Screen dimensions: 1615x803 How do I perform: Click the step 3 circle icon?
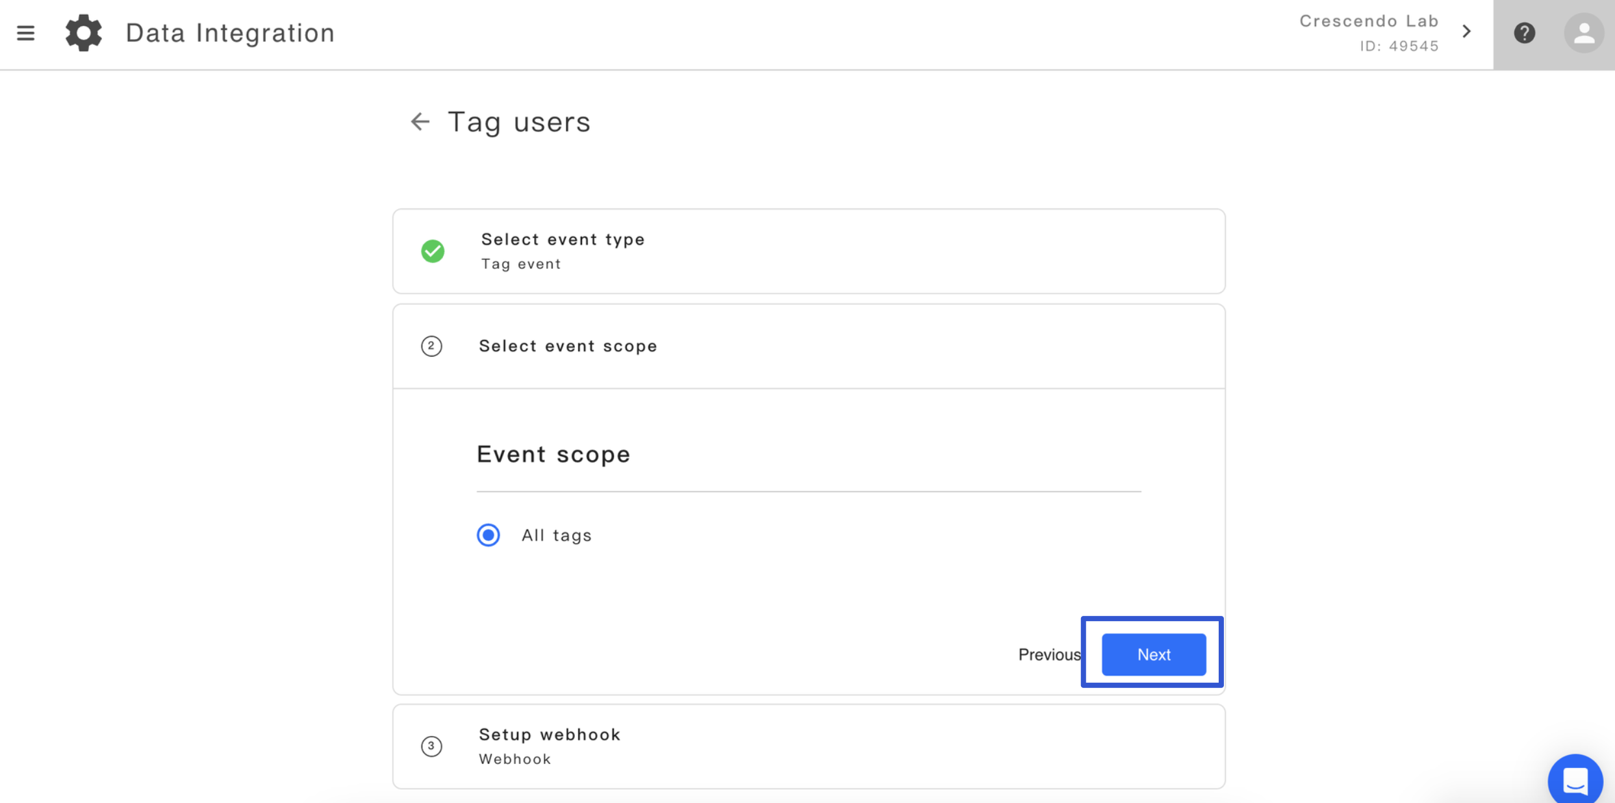(x=431, y=746)
